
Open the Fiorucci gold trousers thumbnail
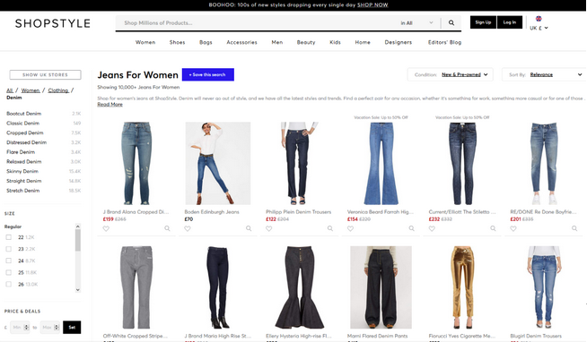(x=462, y=287)
